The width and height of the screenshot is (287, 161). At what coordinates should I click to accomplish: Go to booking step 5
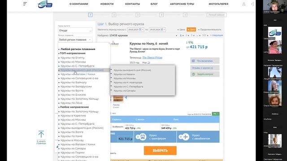(x=185, y=15)
